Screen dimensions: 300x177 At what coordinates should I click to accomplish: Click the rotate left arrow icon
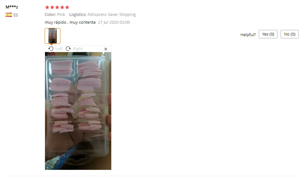(x=51, y=49)
